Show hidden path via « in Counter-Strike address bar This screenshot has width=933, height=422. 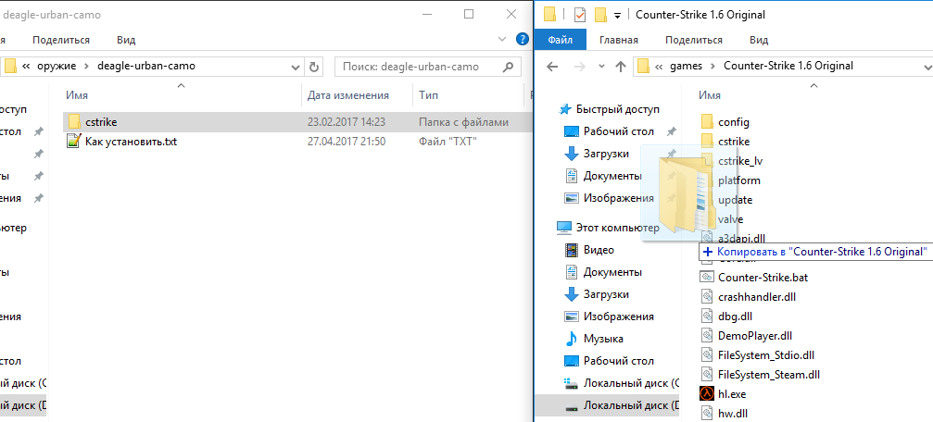coord(659,66)
